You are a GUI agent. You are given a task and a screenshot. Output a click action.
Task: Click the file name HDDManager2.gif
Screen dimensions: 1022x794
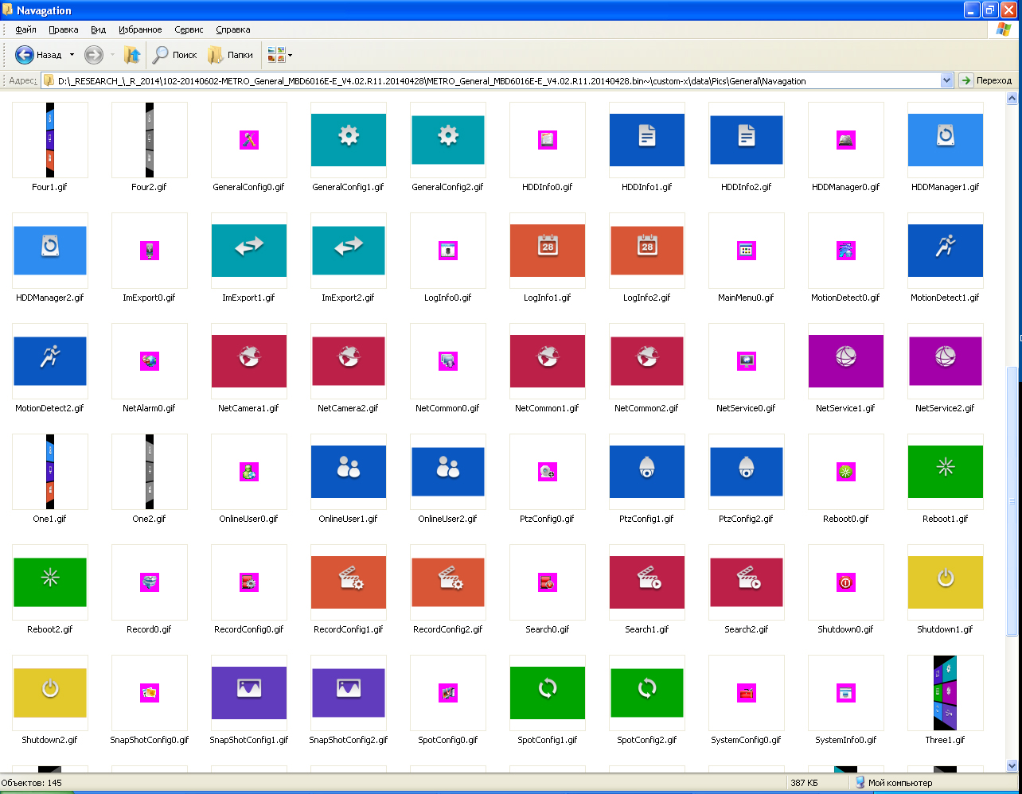tap(49, 298)
